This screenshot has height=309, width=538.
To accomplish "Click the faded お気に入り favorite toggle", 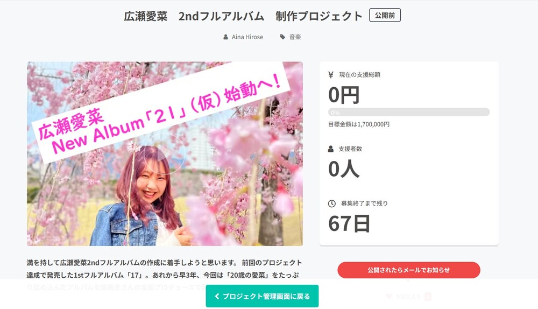I will coord(408,296).
